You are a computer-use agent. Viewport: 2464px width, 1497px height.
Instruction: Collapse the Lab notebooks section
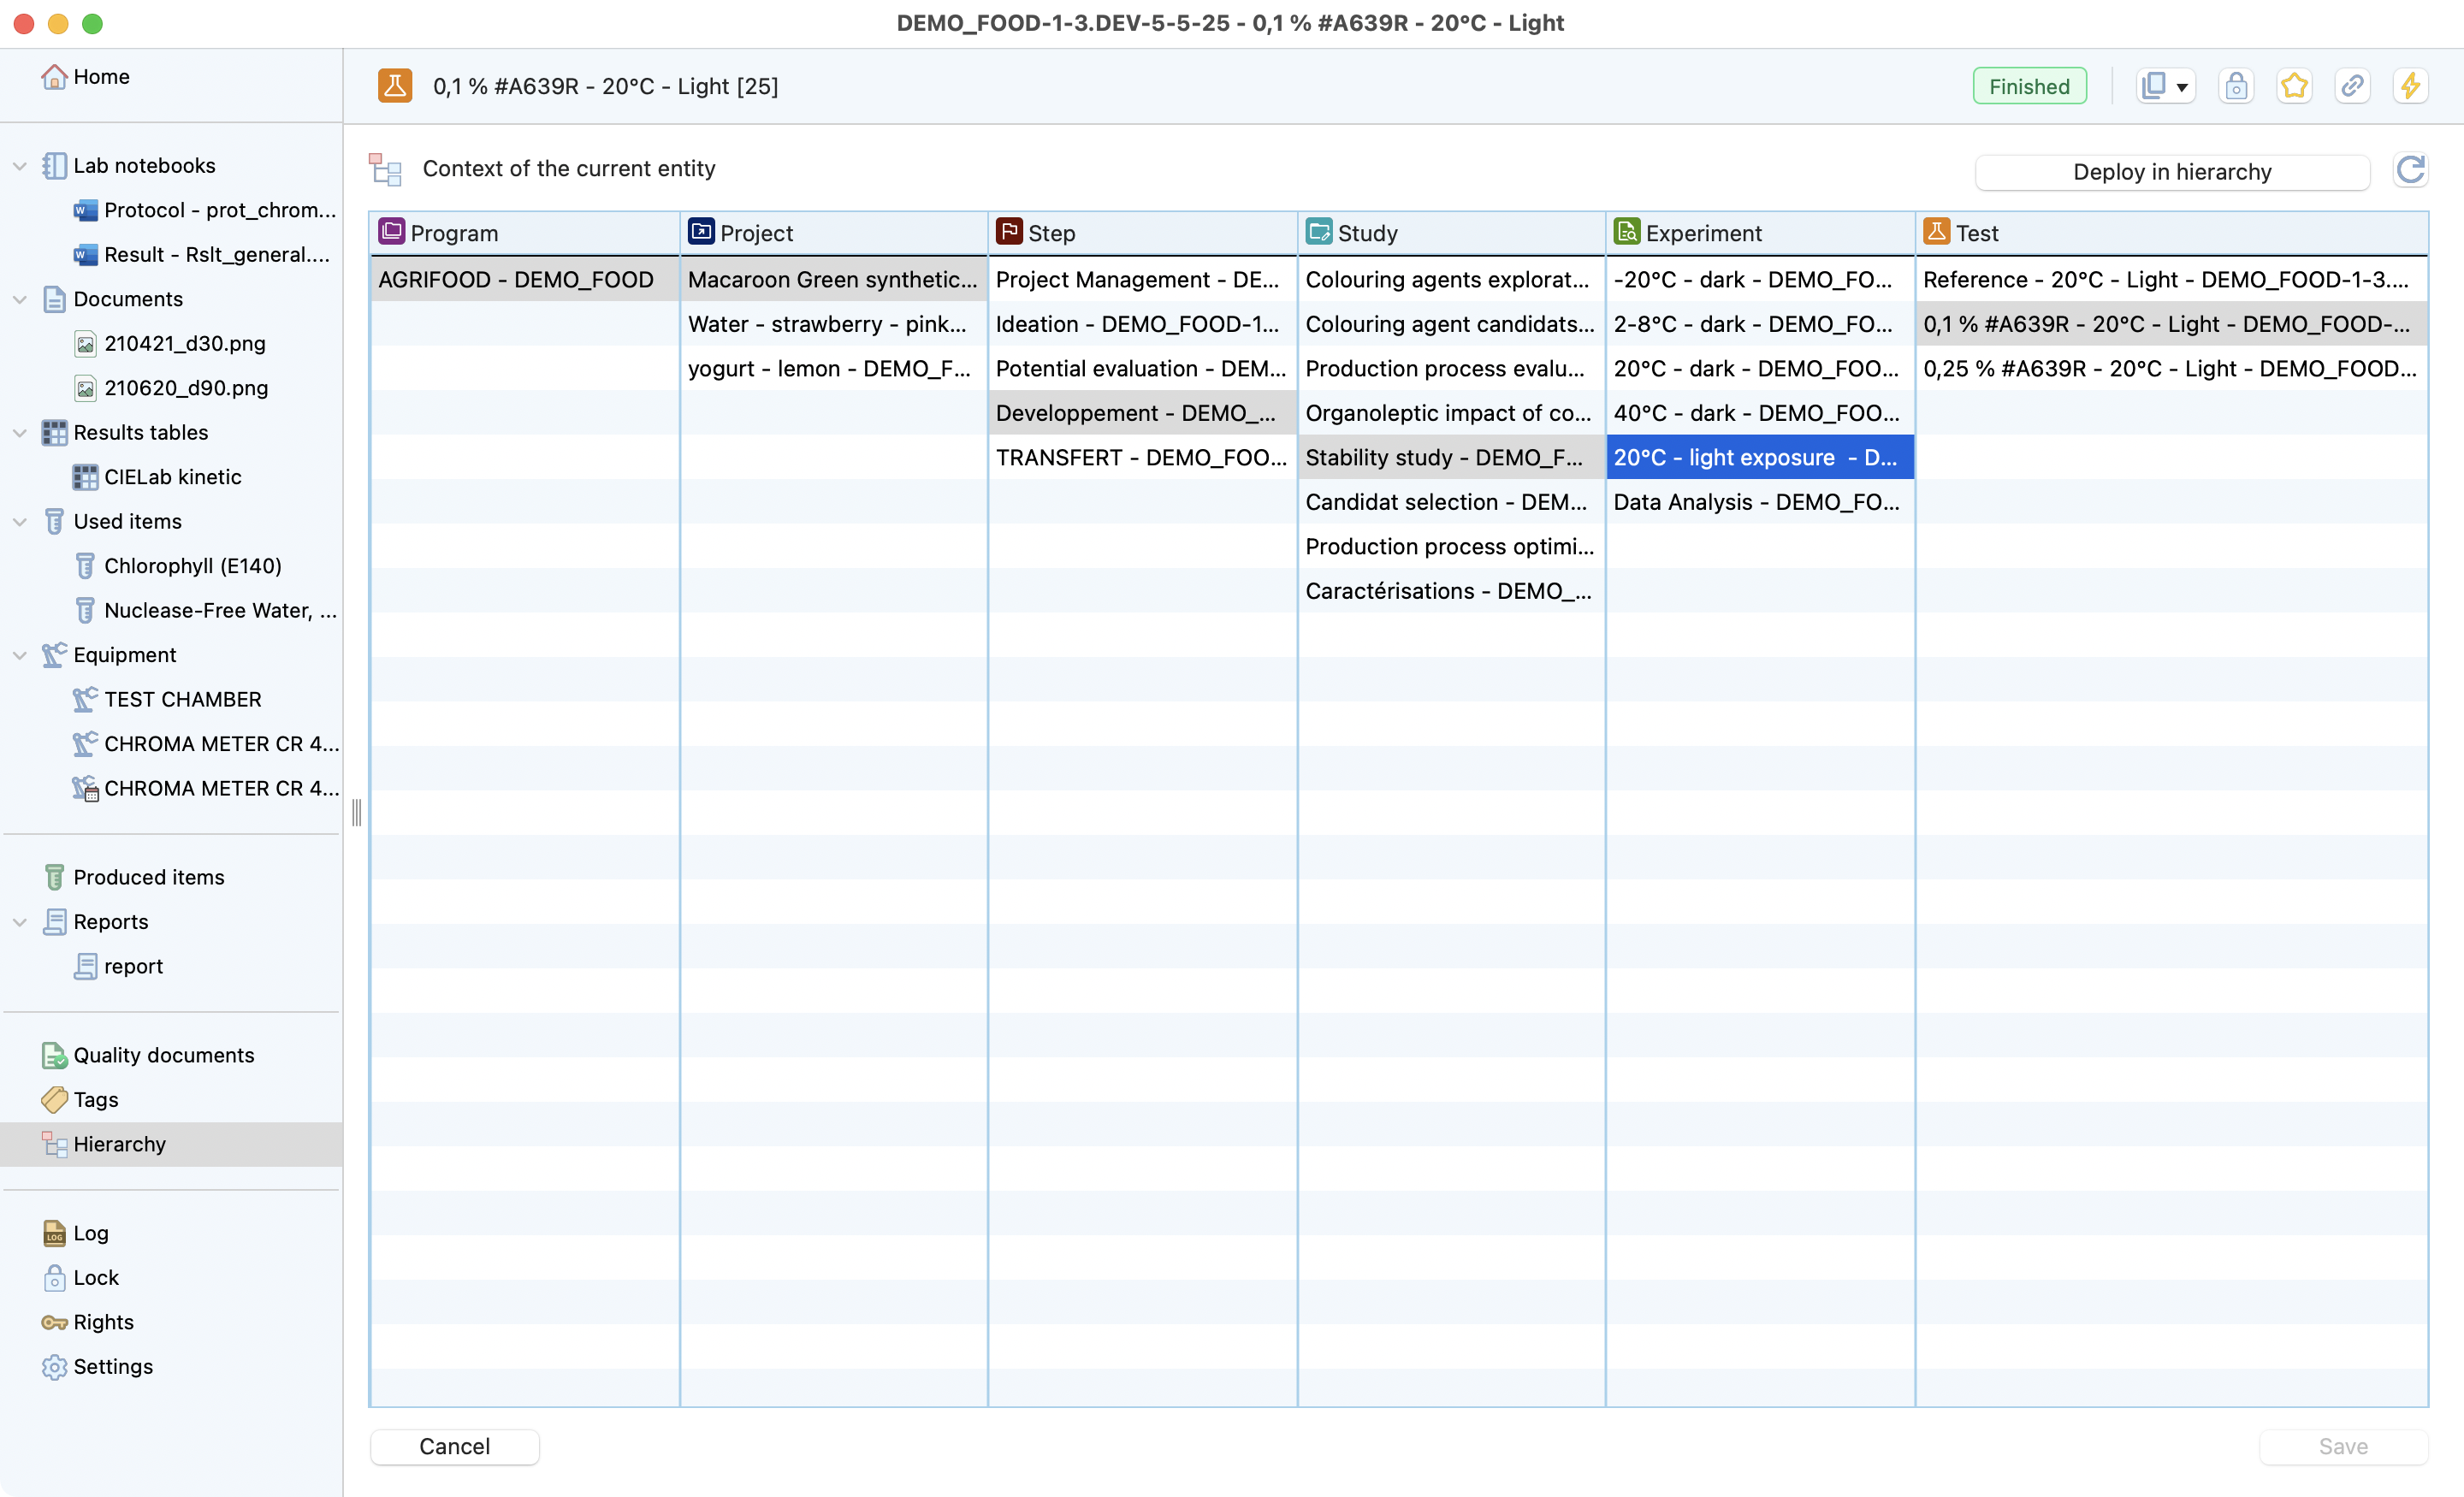click(20, 166)
